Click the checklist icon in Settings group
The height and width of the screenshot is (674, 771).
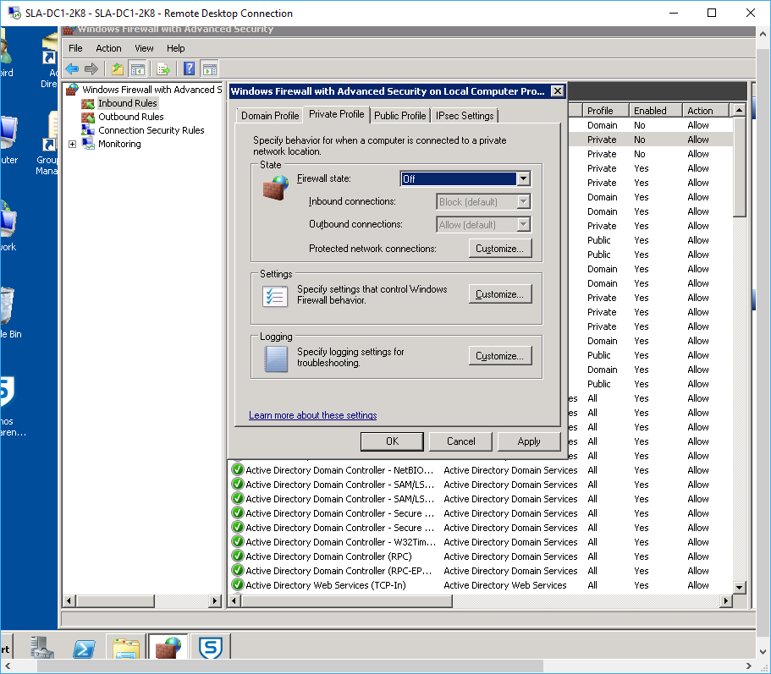[275, 296]
